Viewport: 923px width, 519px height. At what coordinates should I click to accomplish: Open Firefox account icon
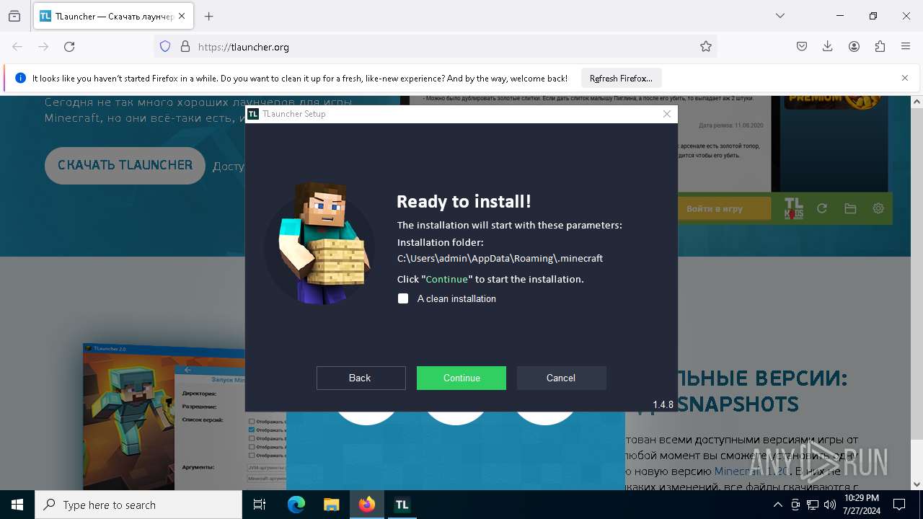854,47
